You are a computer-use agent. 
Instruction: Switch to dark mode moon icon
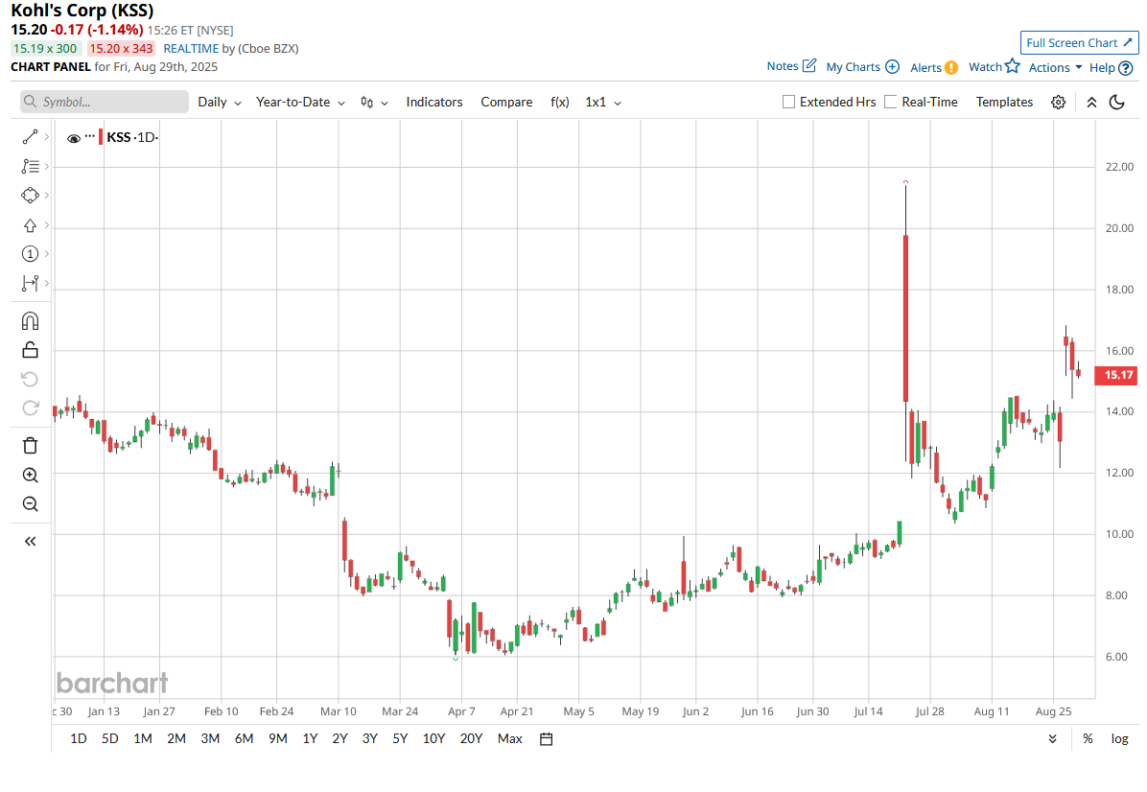click(x=1117, y=103)
